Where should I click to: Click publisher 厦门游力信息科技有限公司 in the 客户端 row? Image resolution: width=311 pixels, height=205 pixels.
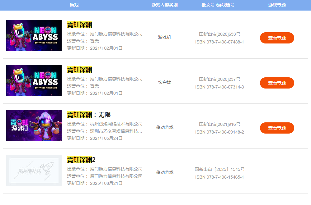pyautogui.click(x=116, y=79)
